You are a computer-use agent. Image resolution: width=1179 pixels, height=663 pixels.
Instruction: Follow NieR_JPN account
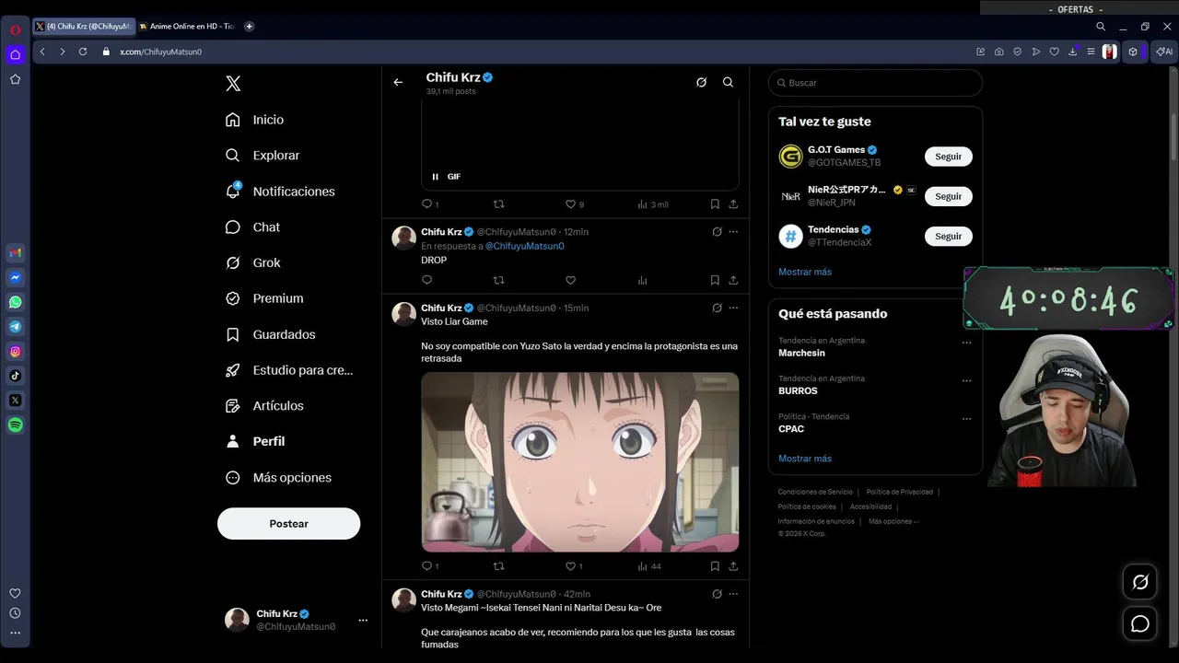948,196
